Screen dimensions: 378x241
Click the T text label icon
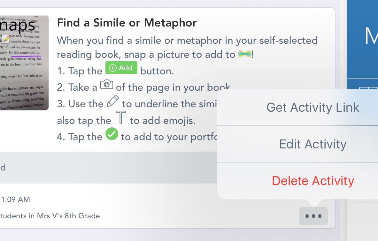click(120, 117)
